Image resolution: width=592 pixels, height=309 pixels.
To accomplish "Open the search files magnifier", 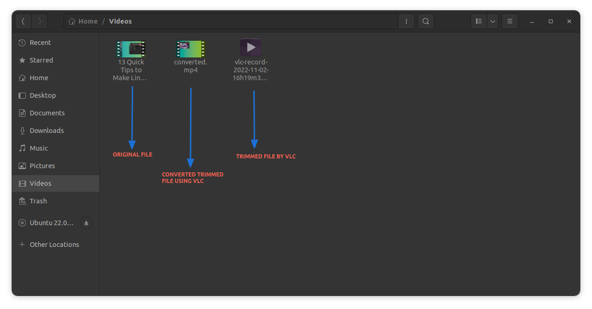I will pyautogui.click(x=425, y=21).
